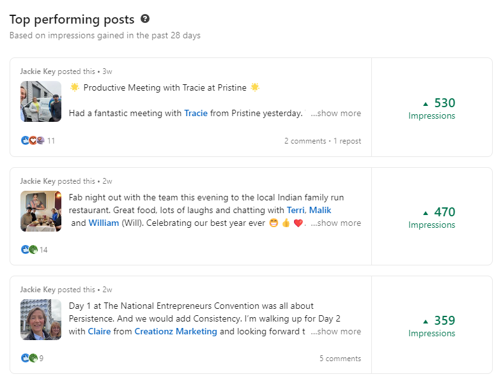Open Terri's profile link
Screen dimensions: 494x379
[x=295, y=210]
